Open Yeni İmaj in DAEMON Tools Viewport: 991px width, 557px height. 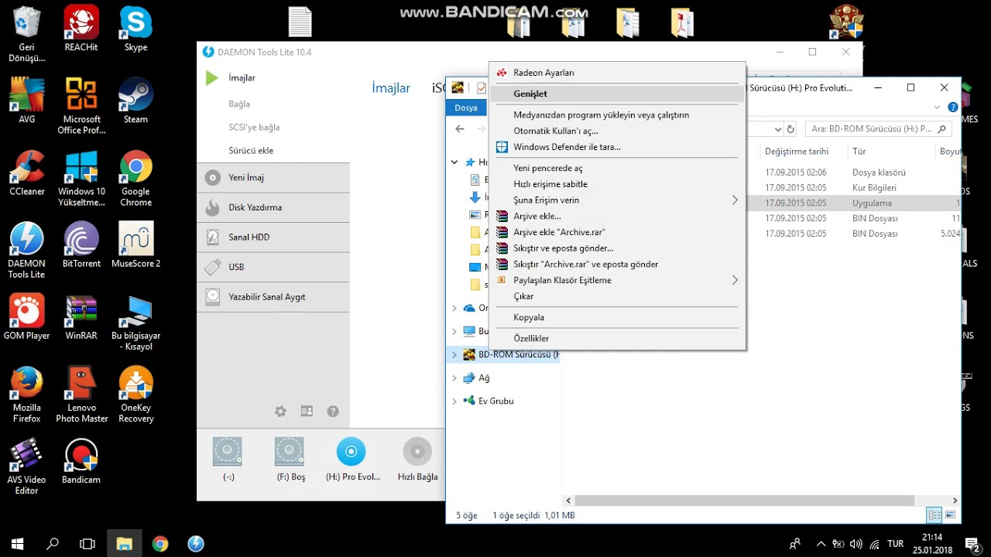273,177
